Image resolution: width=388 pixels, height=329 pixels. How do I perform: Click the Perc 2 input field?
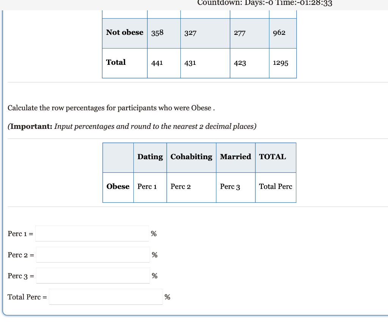pos(93,254)
